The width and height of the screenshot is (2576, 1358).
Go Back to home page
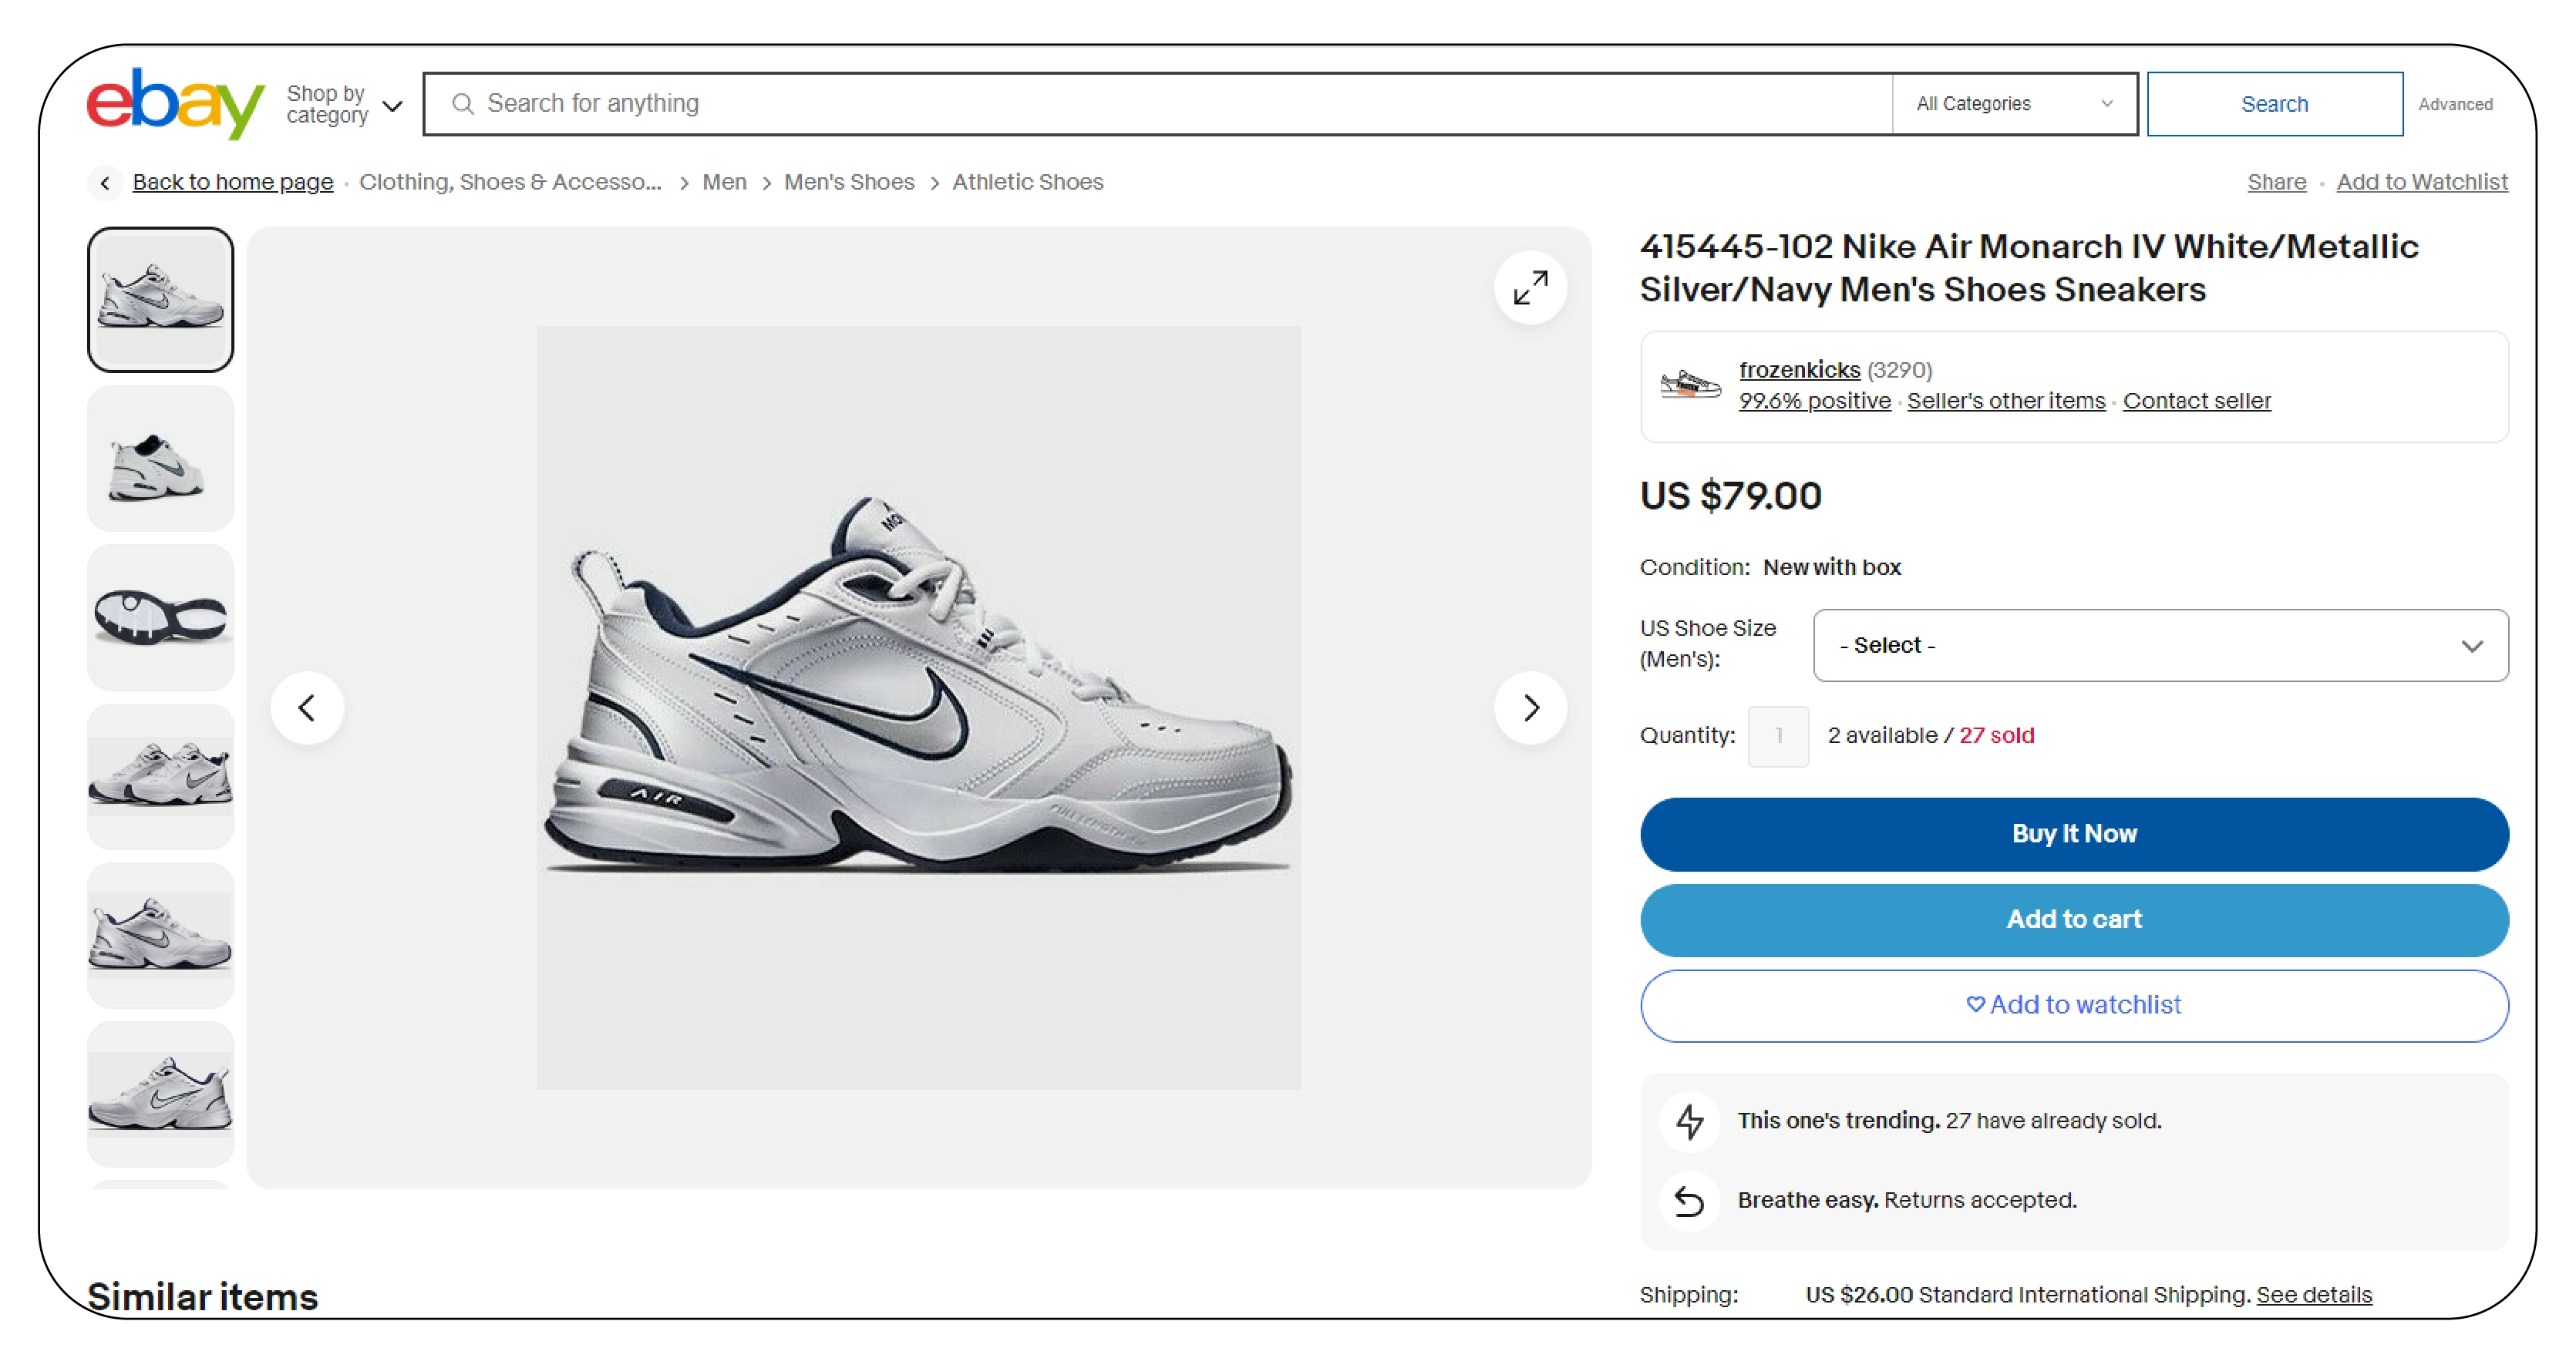point(232,182)
